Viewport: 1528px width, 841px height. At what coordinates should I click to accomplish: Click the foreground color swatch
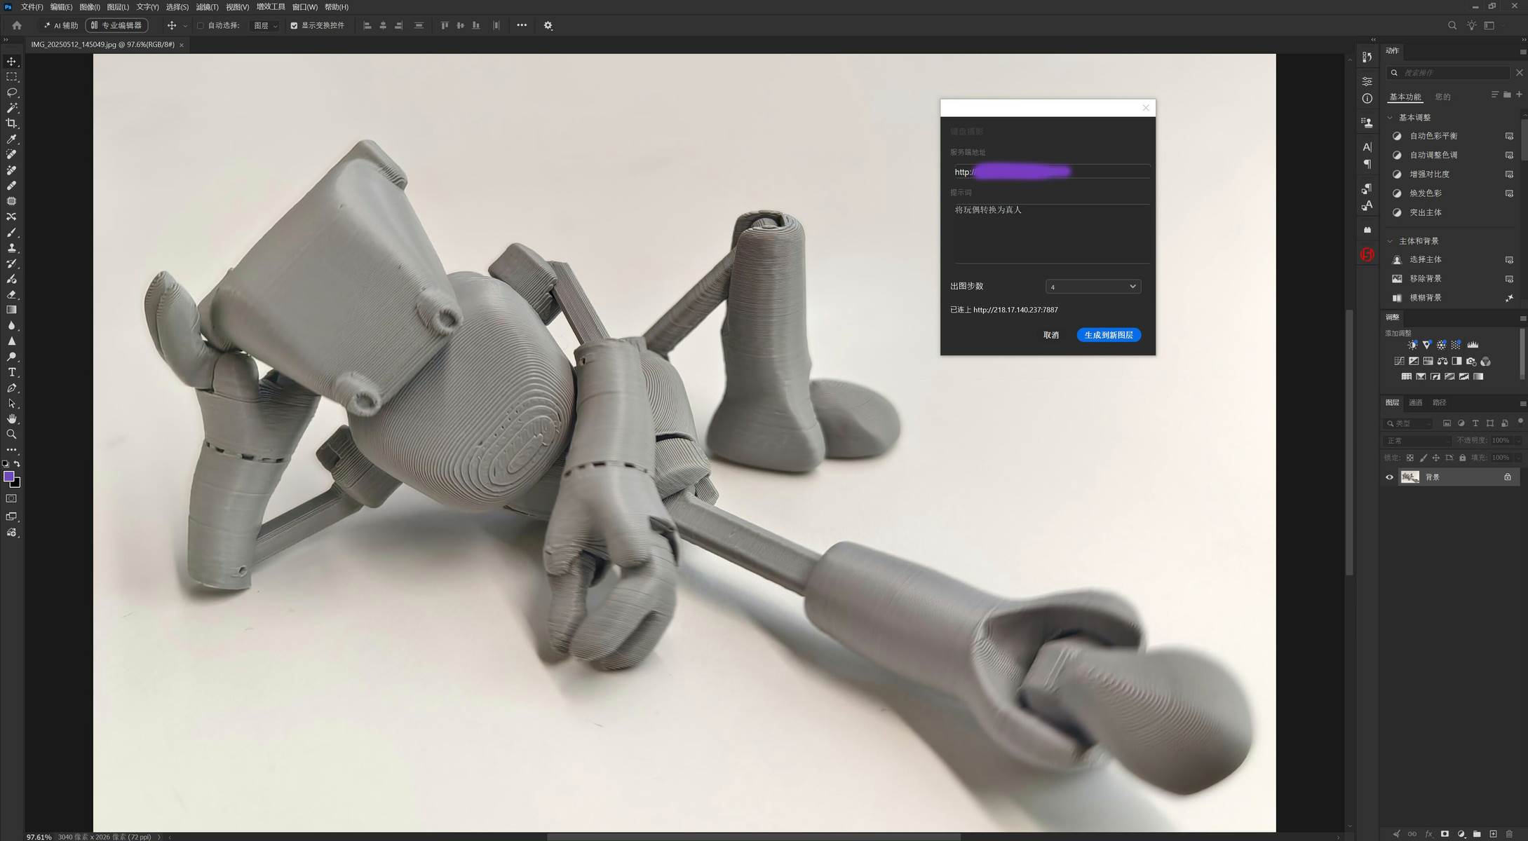(x=9, y=477)
